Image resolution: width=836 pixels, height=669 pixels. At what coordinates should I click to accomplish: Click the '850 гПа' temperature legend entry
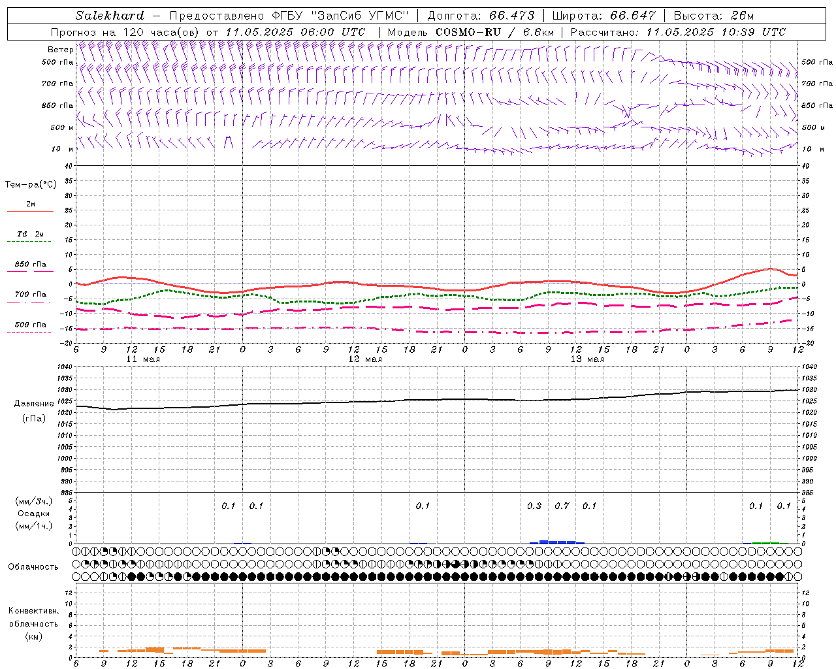point(30,265)
